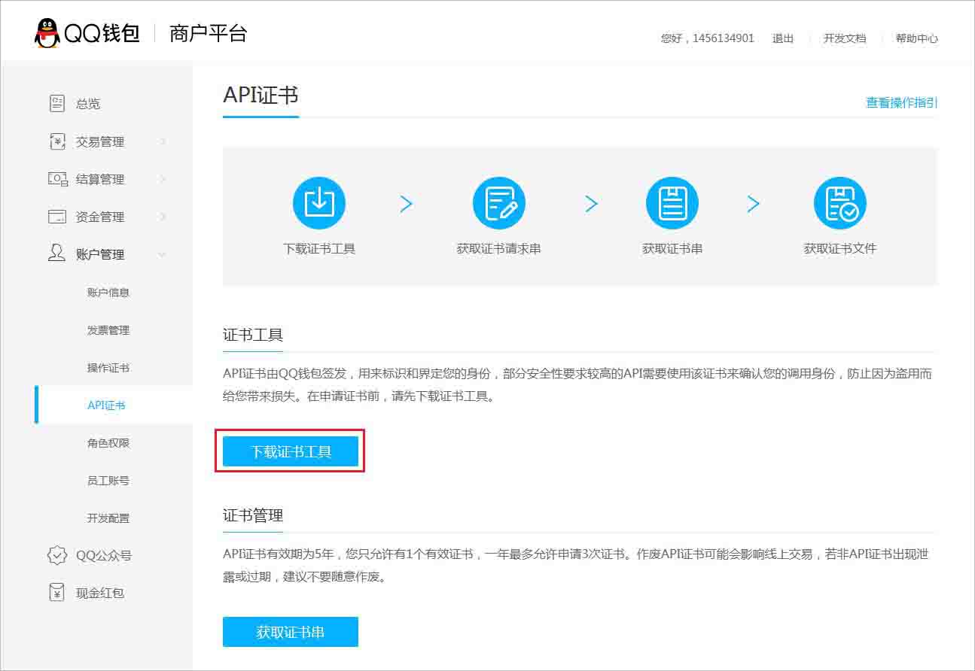Collapse the 账户管理 chevron

point(163,254)
